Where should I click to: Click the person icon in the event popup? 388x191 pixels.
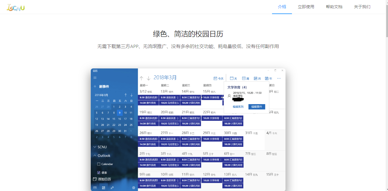click(229, 95)
